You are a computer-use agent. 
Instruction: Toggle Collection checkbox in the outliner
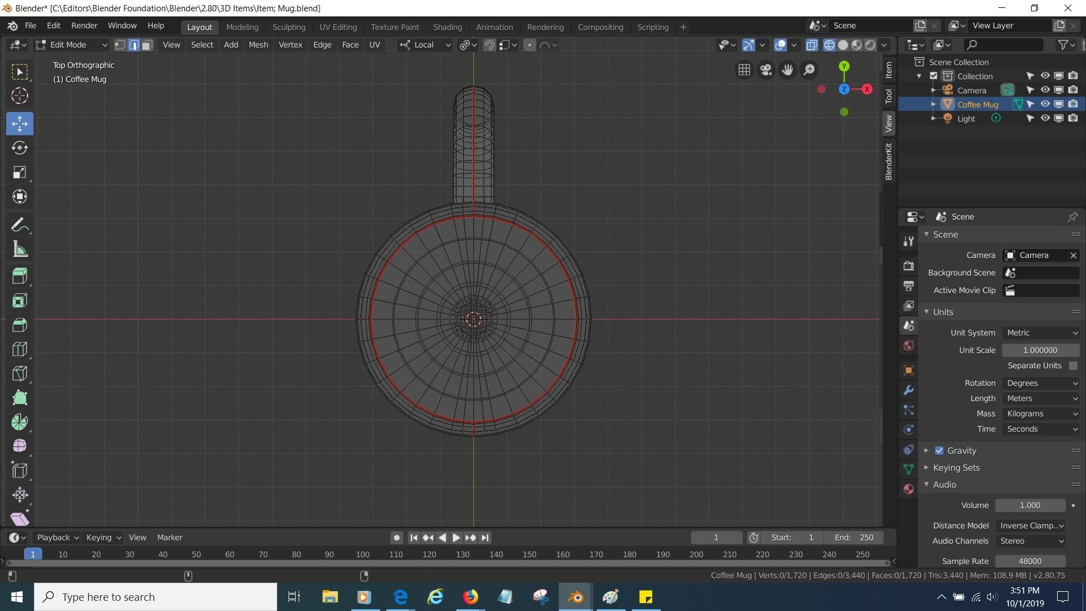click(x=934, y=76)
